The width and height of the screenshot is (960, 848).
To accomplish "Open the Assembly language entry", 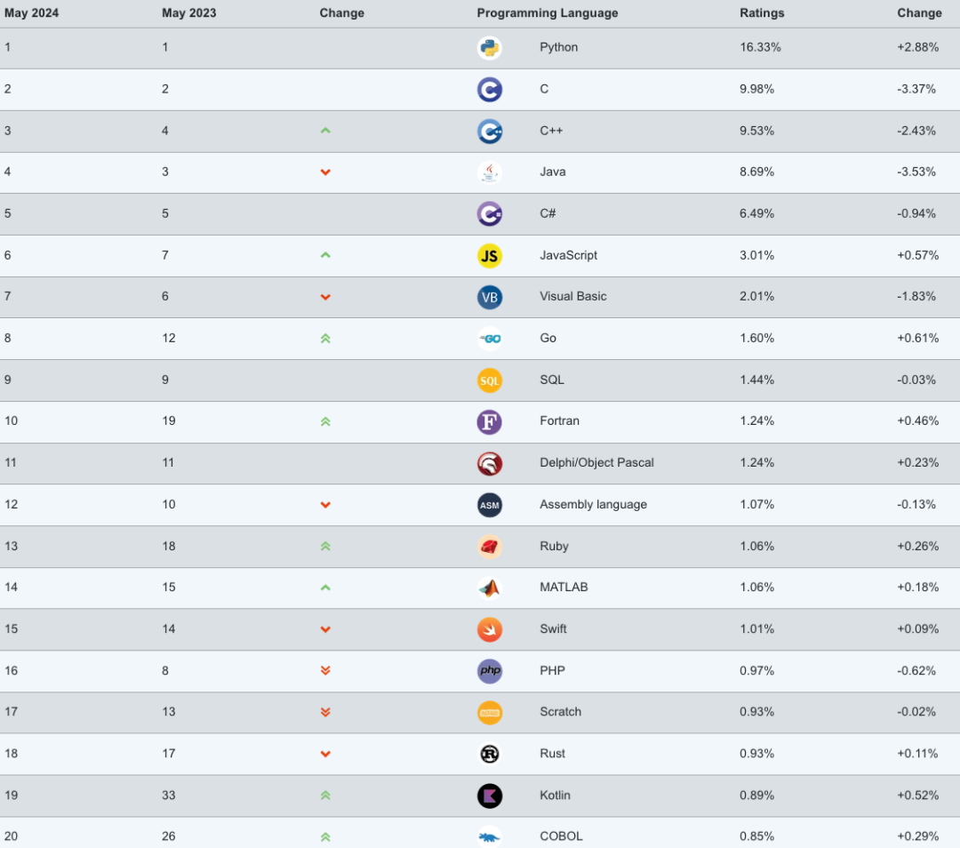I will 593,505.
